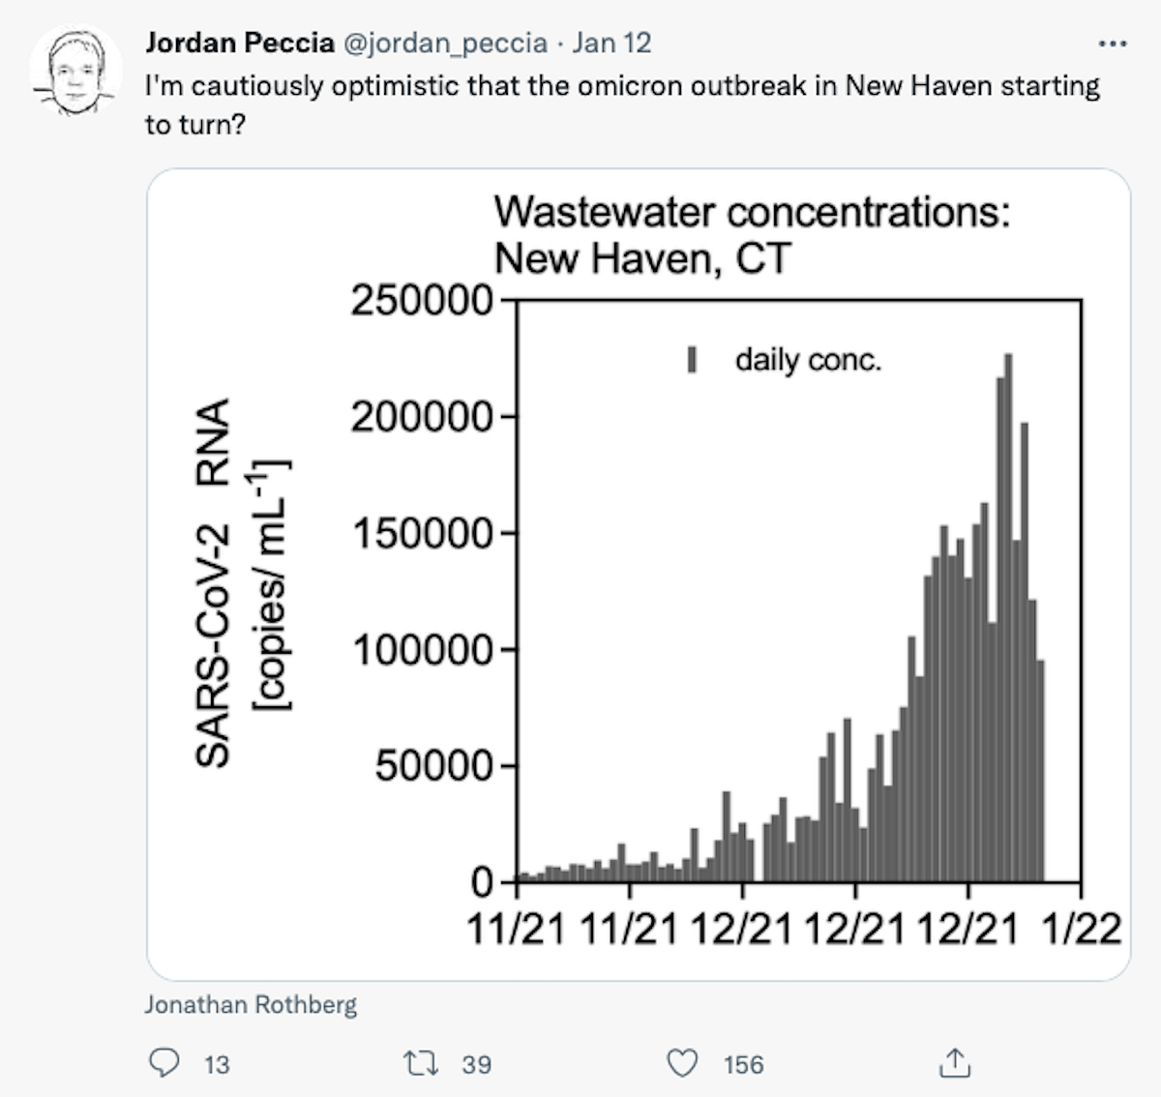Open Jordan Peccia display name link
The image size is (1161, 1097).
point(240,43)
